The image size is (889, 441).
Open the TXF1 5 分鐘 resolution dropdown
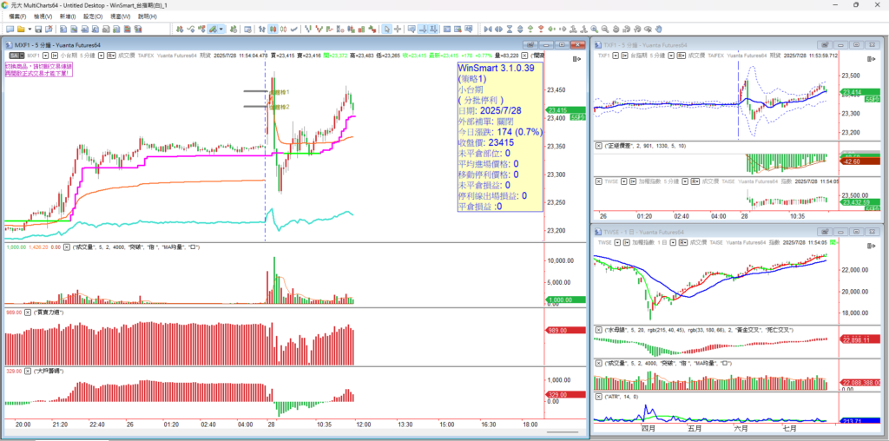click(671, 56)
